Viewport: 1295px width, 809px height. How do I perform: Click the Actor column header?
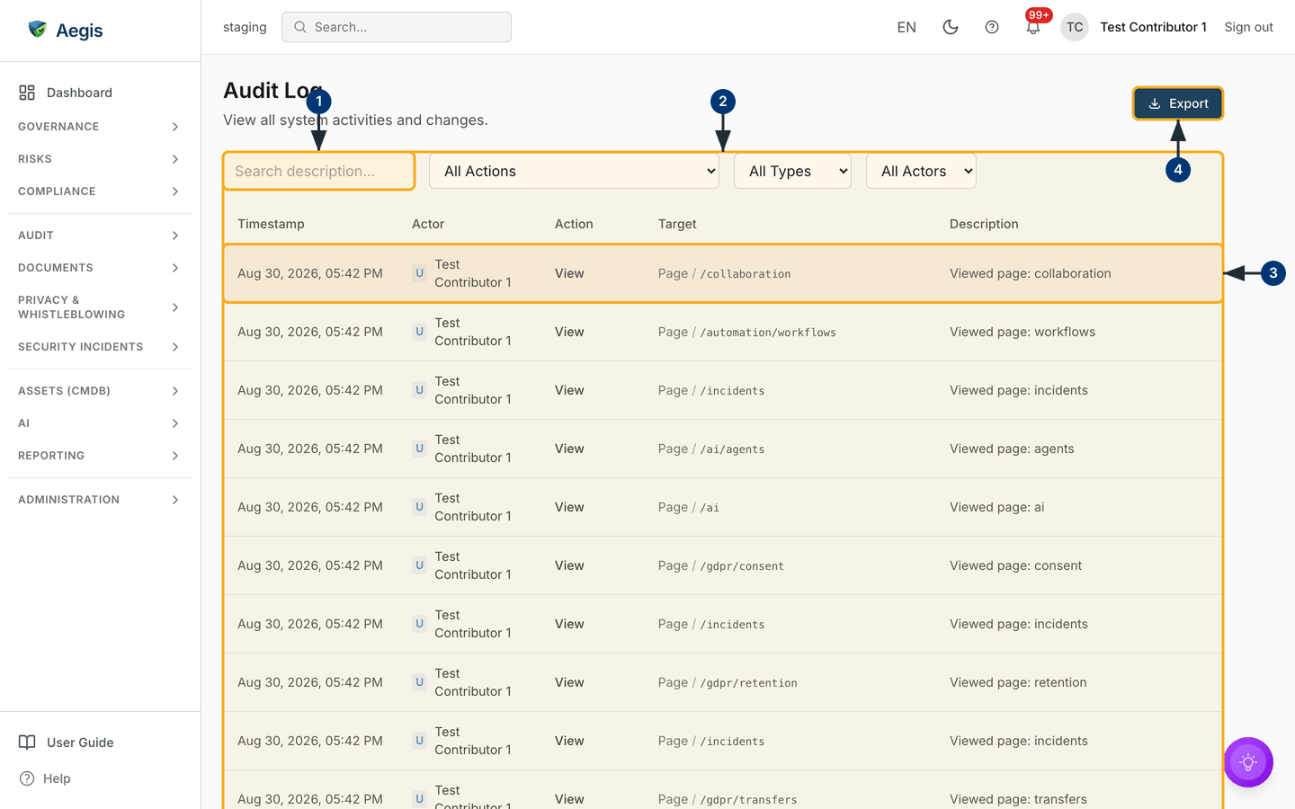click(x=428, y=224)
